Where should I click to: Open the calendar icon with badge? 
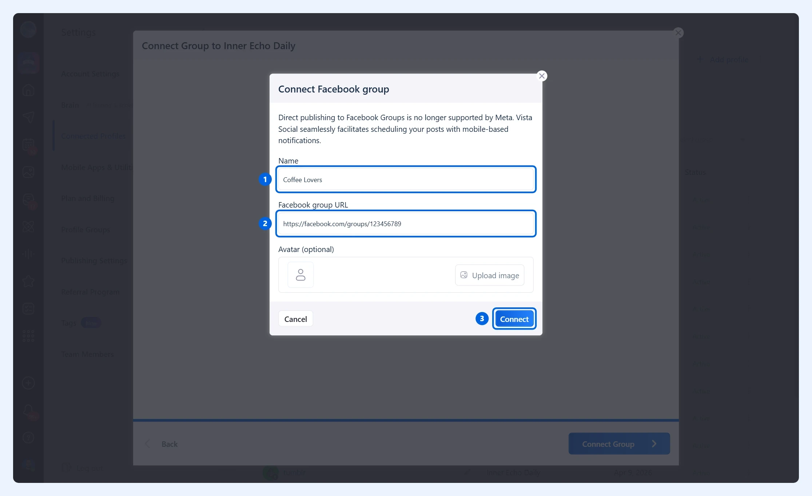[x=28, y=145]
